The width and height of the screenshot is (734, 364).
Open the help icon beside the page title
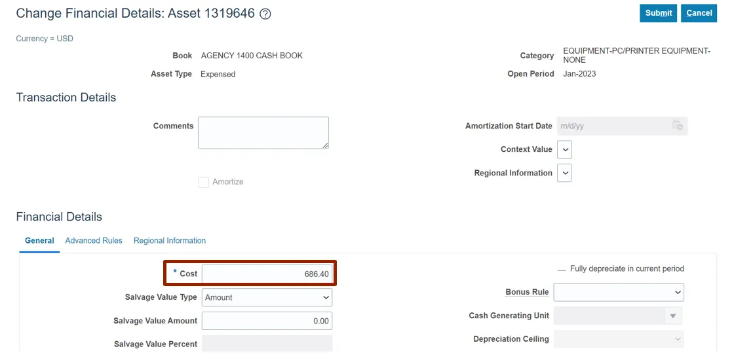265,14
